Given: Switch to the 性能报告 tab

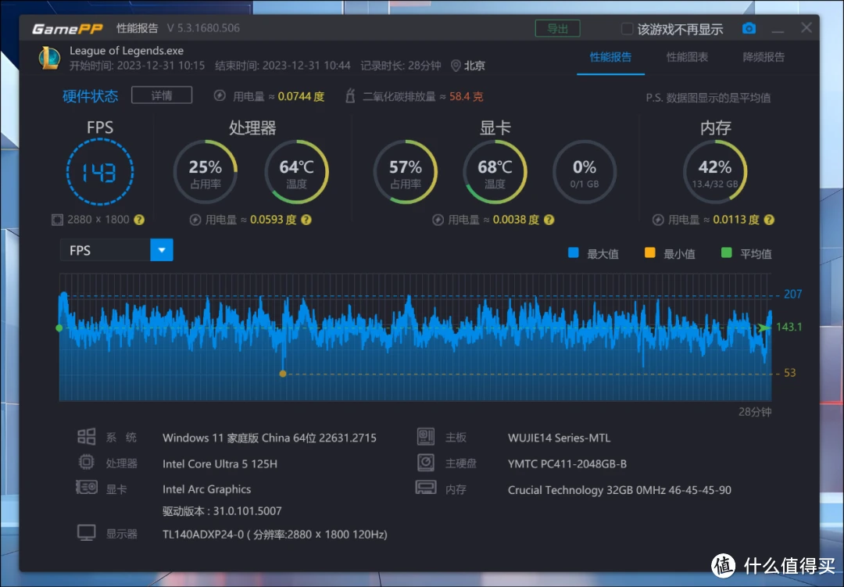Looking at the screenshot, I should click(610, 57).
